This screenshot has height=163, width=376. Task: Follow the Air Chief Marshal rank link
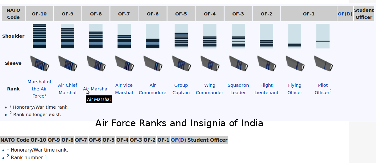tap(68, 89)
